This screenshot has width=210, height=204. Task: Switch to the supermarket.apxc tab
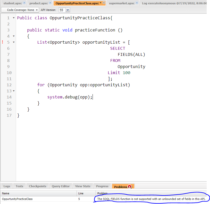coord(122,3)
